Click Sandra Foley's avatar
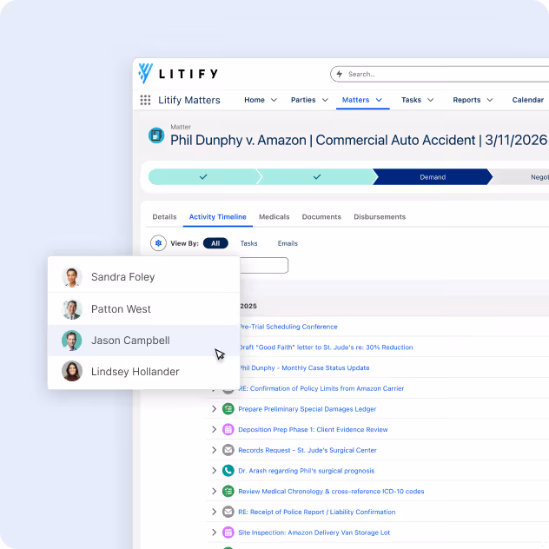 [x=72, y=277]
